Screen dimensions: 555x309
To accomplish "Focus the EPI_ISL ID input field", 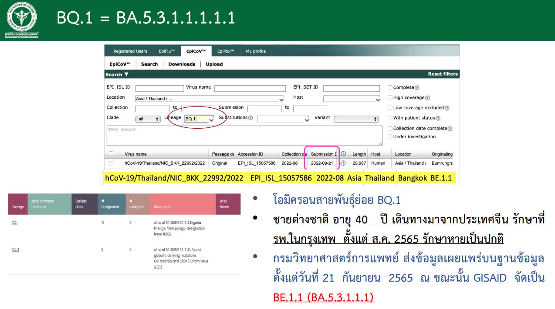I will (160, 89).
